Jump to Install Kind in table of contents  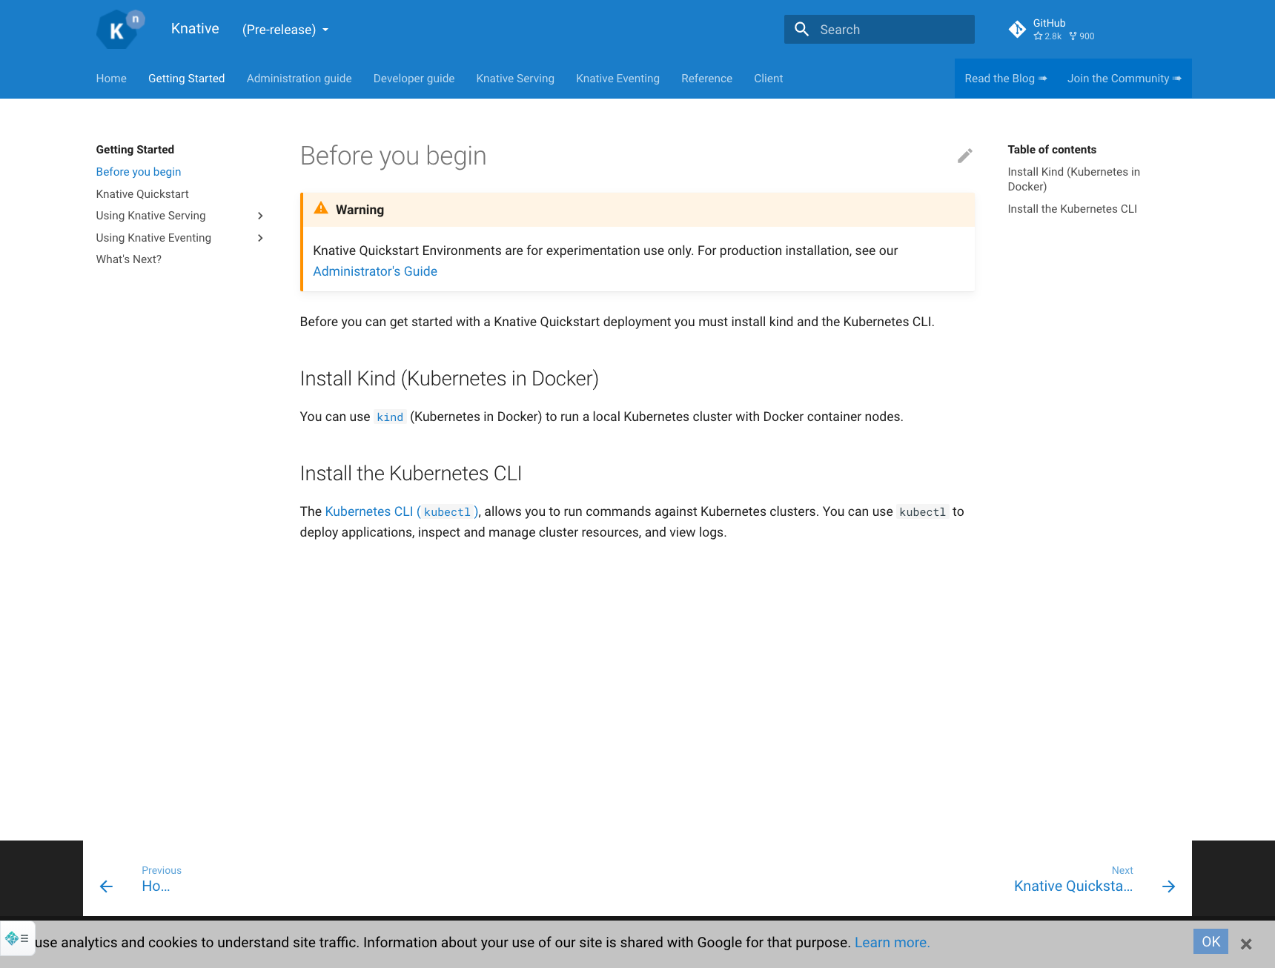click(1073, 179)
